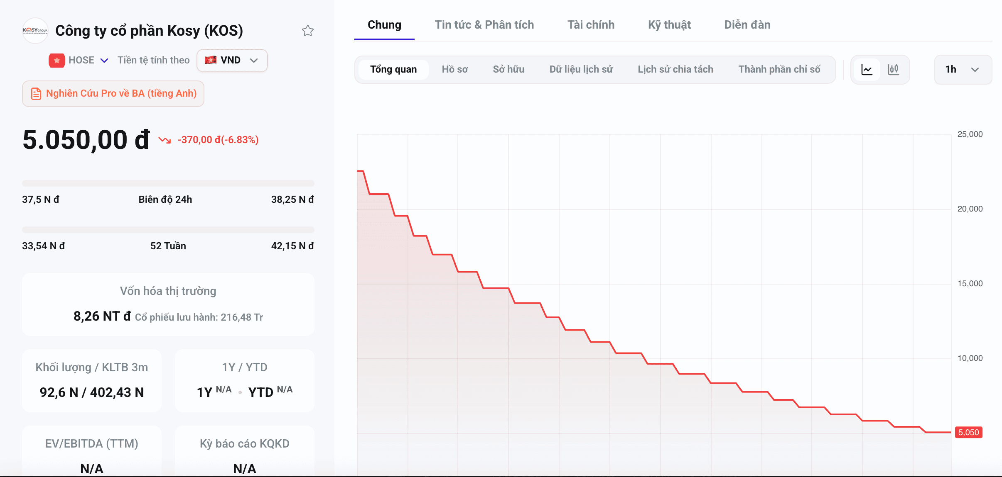Click the Kỳ báo cáo KQKD card
The image size is (1002, 477).
pos(245,451)
